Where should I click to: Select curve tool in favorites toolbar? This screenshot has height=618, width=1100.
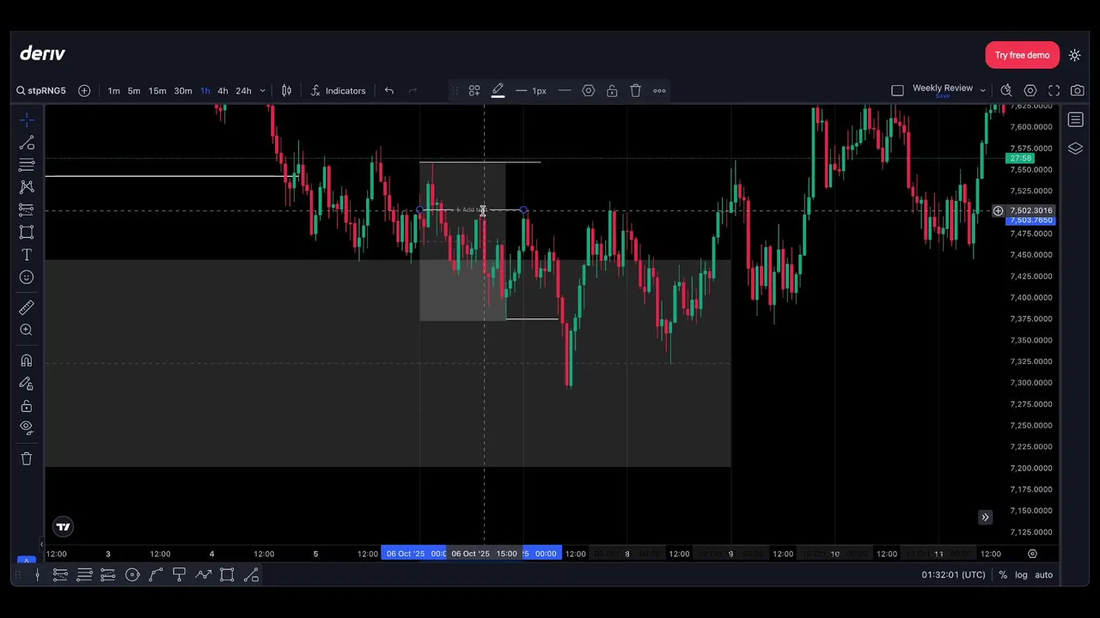(x=156, y=575)
